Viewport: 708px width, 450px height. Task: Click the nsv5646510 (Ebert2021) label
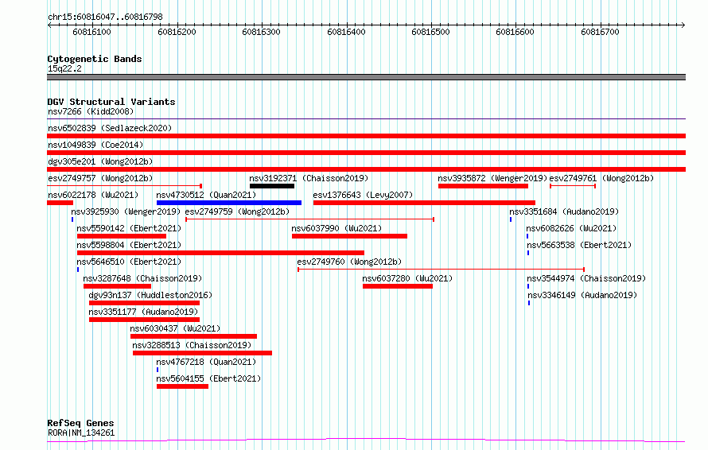tap(129, 262)
